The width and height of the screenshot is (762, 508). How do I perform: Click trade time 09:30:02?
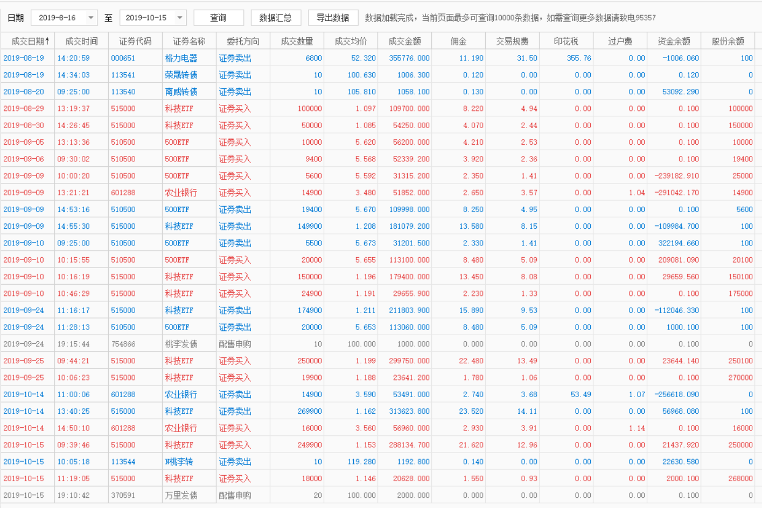tap(73, 159)
